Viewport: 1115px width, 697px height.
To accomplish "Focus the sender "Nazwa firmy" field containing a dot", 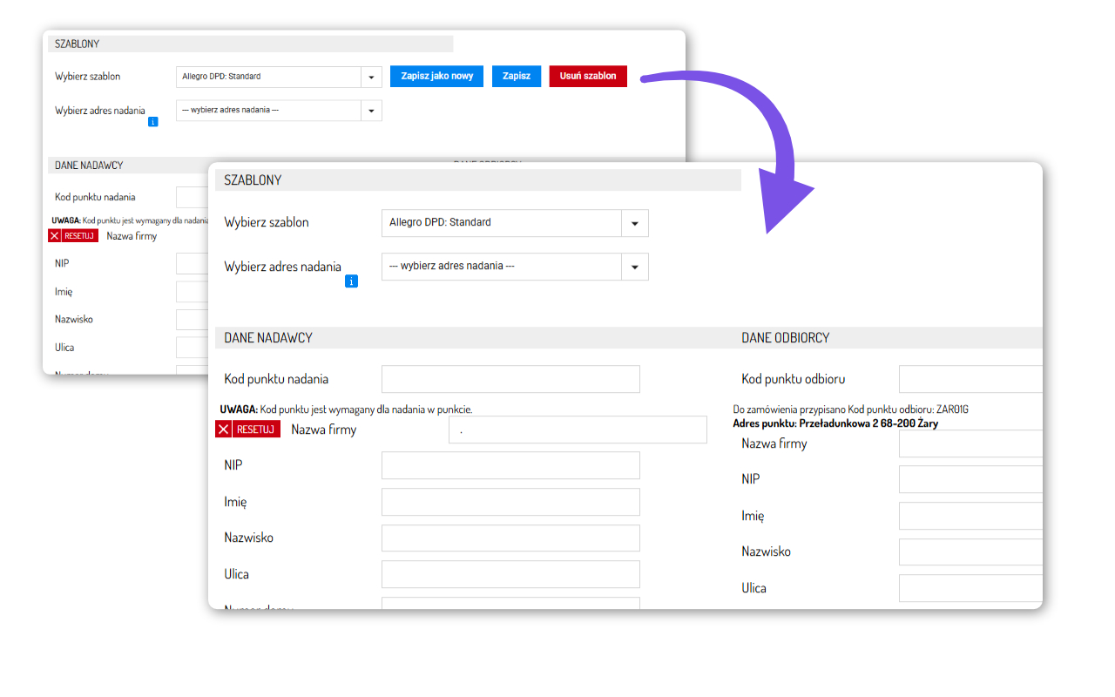I will pyautogui.click(x=578, y=430).
